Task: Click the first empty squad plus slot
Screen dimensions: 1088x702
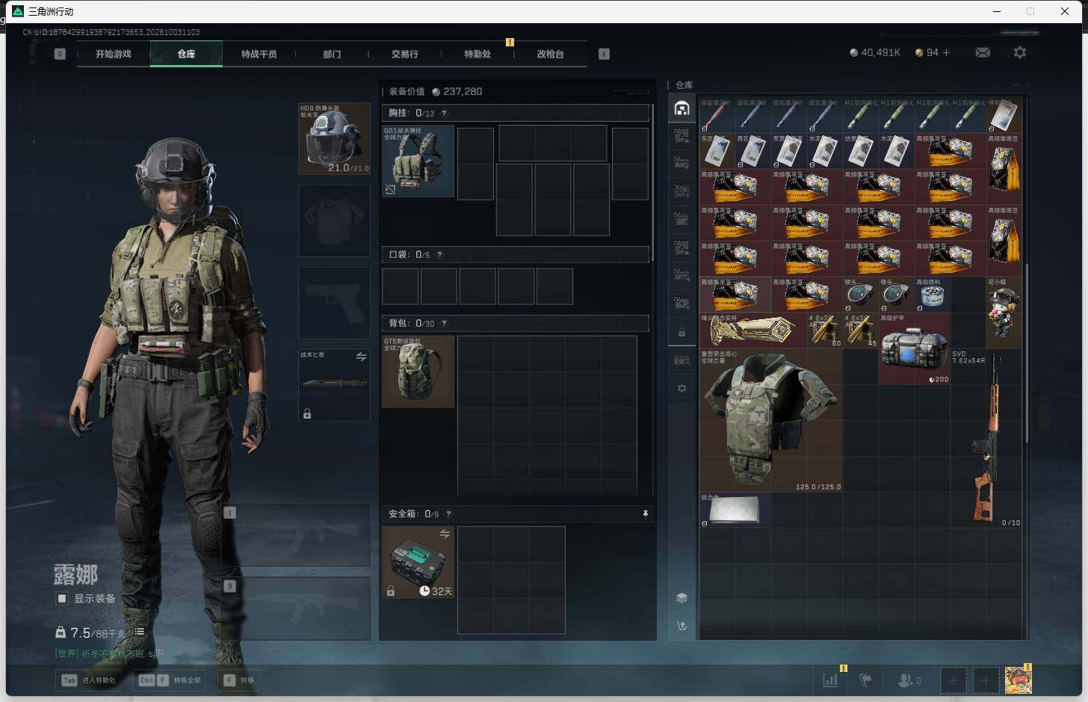Action: [953, 680]
